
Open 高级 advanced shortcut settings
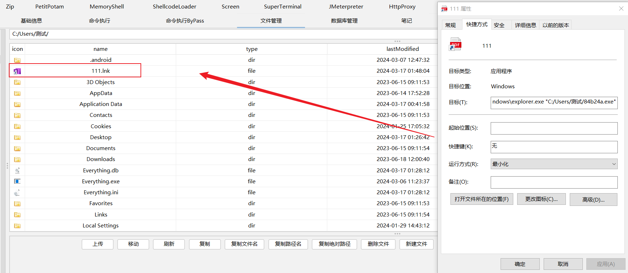click(x=593, y=200)
